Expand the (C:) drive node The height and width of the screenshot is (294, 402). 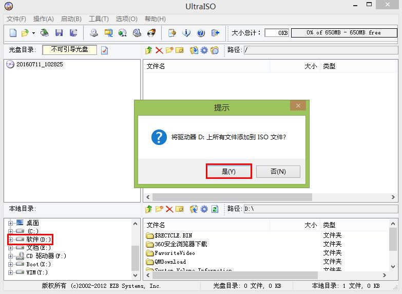[10, 231]
